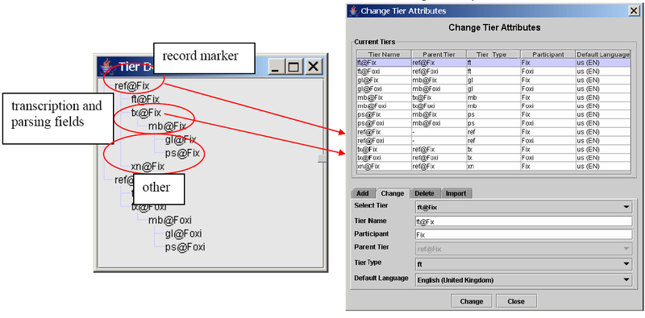Select ps@Fix node in tier tree
The image size is (645, 318).
pyautogui.click(x=182, y=153)
